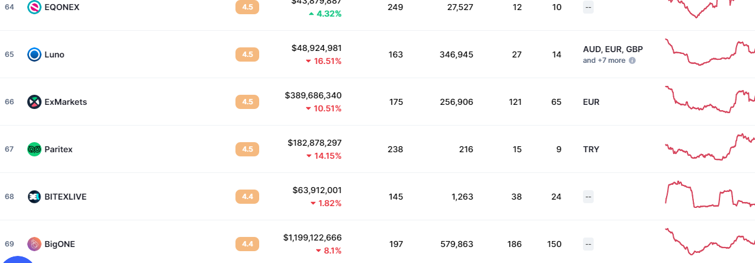
Task: Click BITEXLIVE's 4.4 exchange score badge
Action: click(247, 197)
